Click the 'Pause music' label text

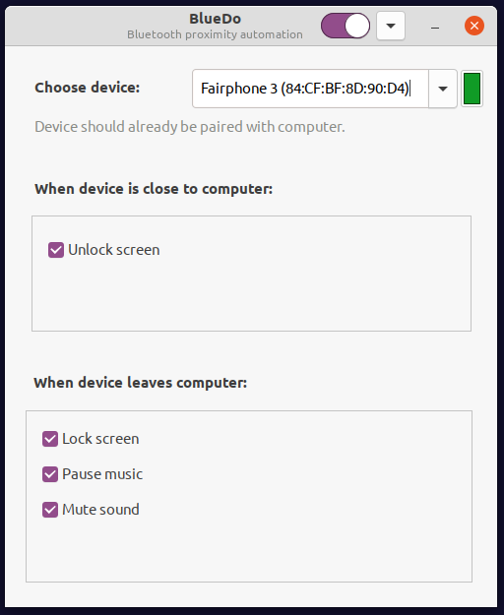click(102, 474)
